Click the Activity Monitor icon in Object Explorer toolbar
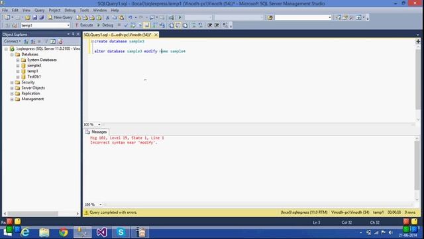424x239 pixels. [60, 41]
